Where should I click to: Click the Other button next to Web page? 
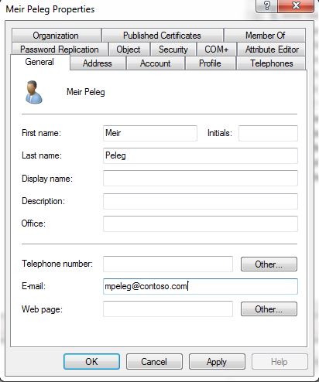(269, 309)
